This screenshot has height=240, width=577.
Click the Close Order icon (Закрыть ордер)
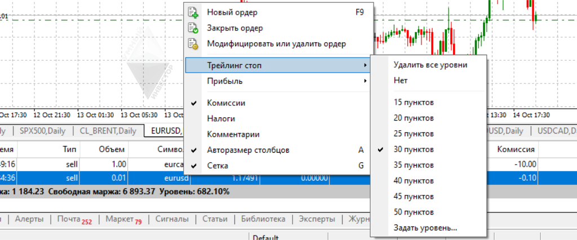pyautogui.click(x=193, y=28)
